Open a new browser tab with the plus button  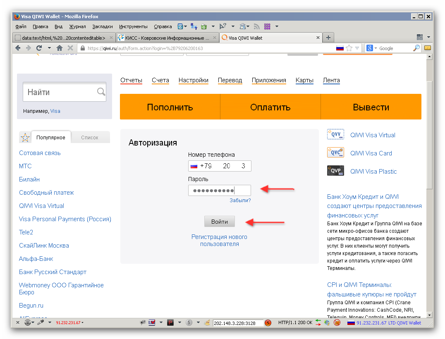click(x=328, y=38)
